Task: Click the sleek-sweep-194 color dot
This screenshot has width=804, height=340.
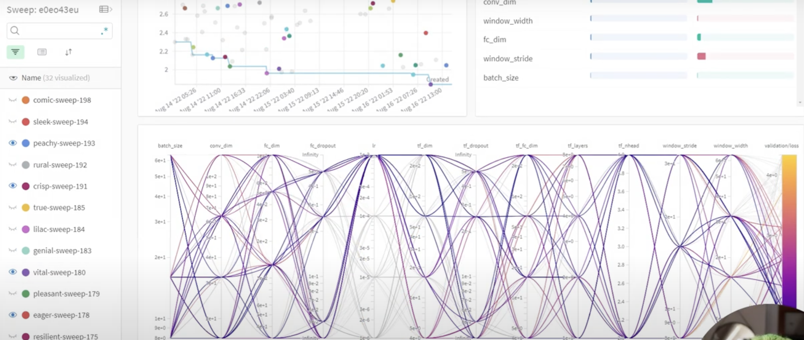Action: tap(26, 122)
